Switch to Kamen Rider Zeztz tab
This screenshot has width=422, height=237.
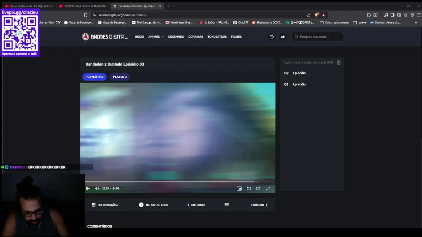[29, 6]
